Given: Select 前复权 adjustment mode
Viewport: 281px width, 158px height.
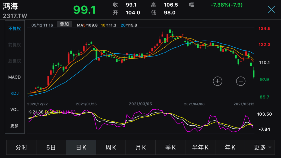Looking at the screenshot, I should 15,45.
